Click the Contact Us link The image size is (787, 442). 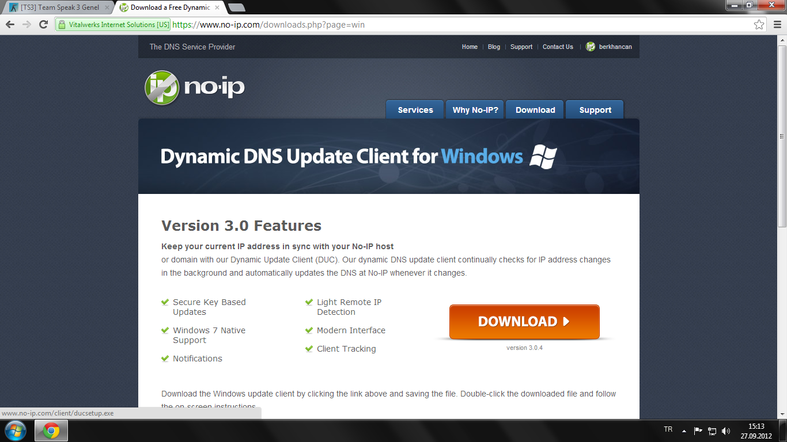(x=558, y=47)
